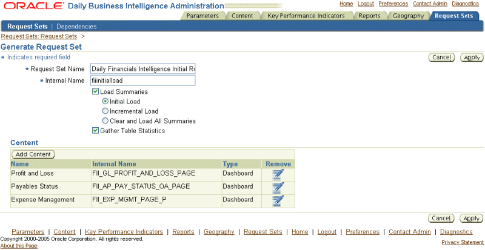This screenshot has height=250, width=485.
Task: Click the Dashboard type in the Profit and Loss row
Action: pyautogui.click(x=238, y=173)
